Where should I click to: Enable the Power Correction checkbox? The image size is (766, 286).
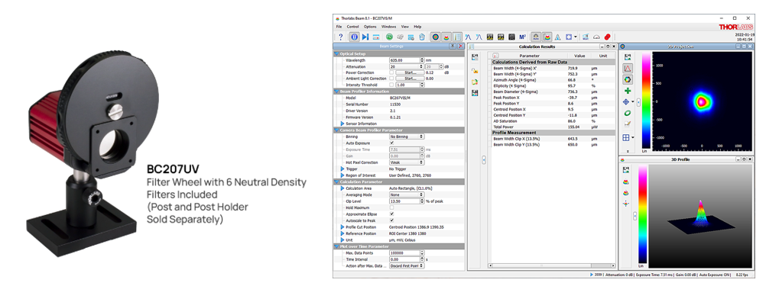click(391, 72)
